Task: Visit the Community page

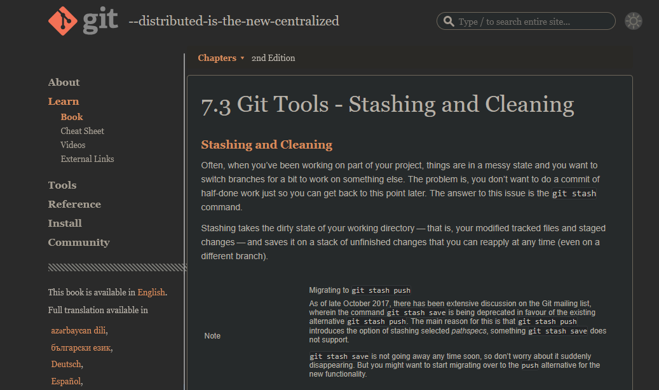Action: 79,242
